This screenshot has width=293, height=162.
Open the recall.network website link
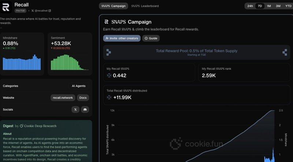pos(63,97)
